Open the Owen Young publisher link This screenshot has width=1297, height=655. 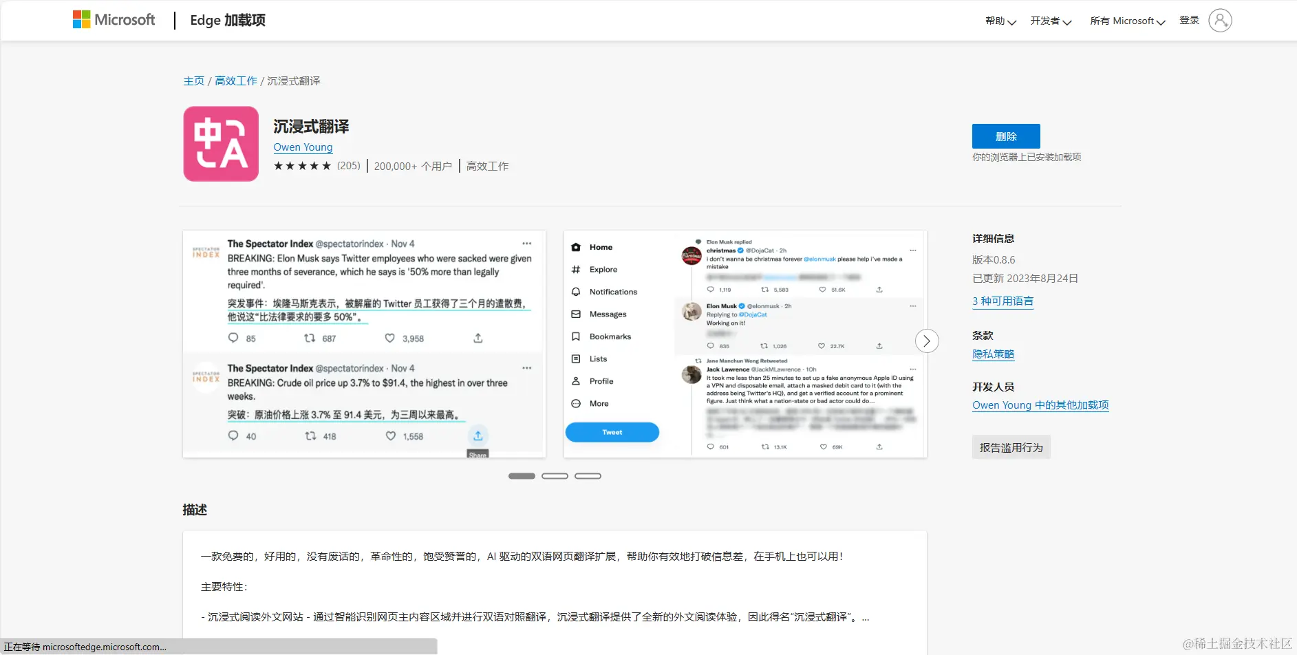point(303,147)
